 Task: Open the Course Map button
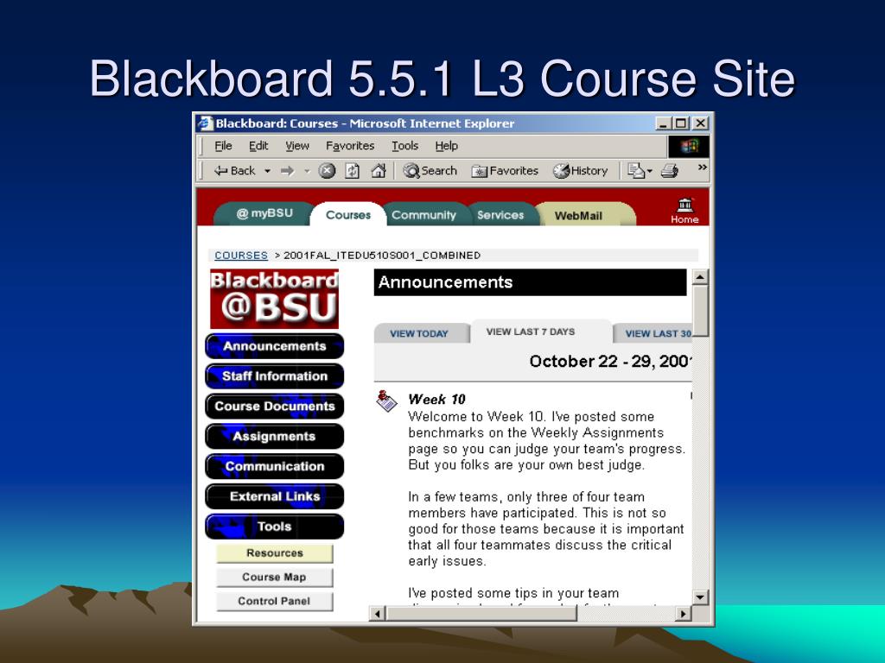point(274,578)
